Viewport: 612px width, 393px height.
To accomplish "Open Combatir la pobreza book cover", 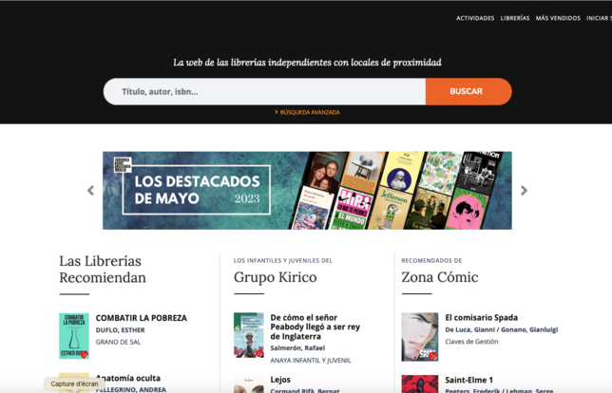I will pos(73,335).
